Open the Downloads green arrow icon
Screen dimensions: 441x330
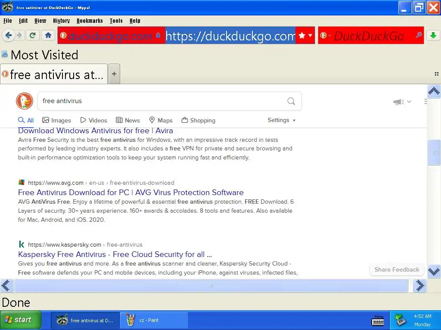(433, 35)
